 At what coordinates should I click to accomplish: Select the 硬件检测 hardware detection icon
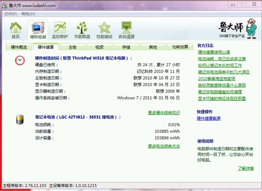click(x=38, y=30)
